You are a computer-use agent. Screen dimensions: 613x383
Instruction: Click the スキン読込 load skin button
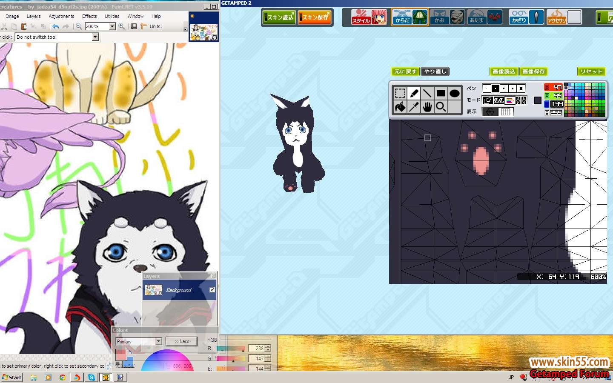point(279,17)
